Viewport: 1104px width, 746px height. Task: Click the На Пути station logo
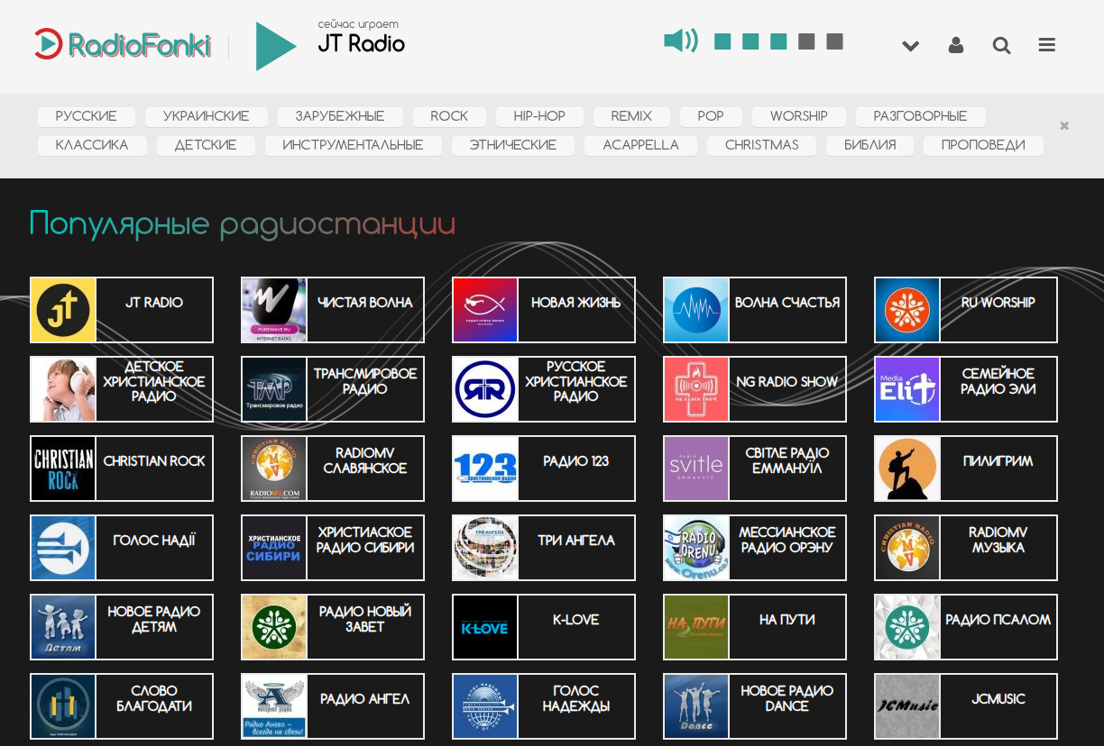click(x=696, y=627)
